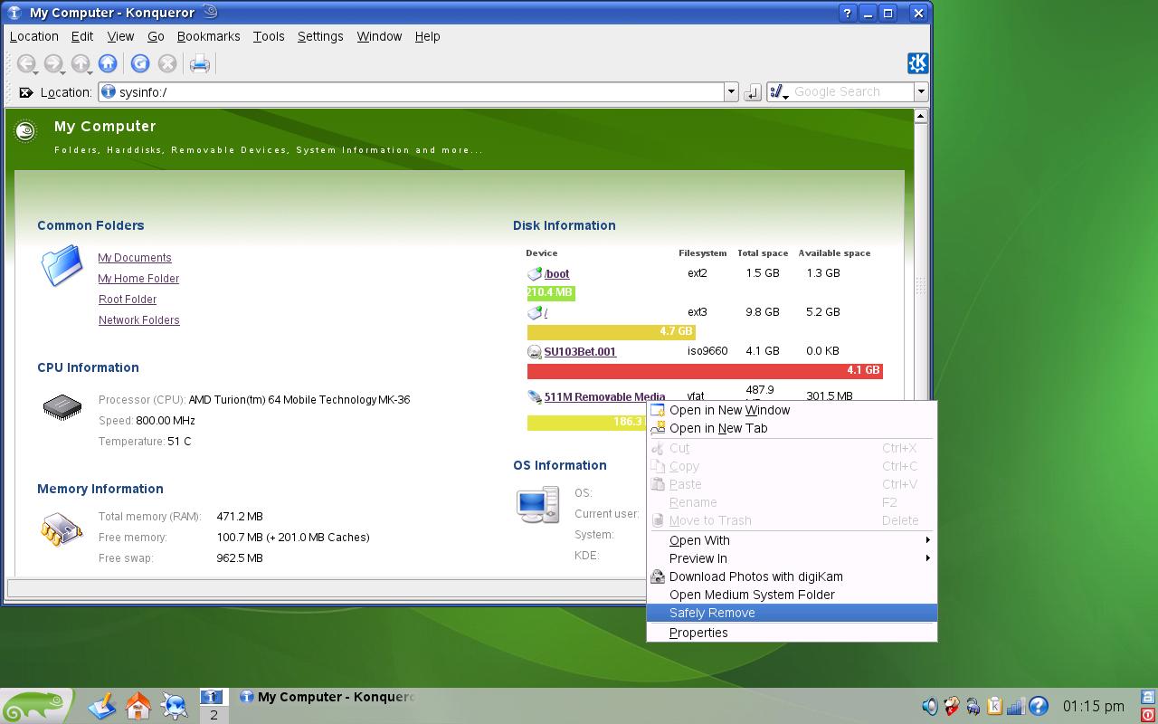Open the Help menu

click(x=427, y=36)
